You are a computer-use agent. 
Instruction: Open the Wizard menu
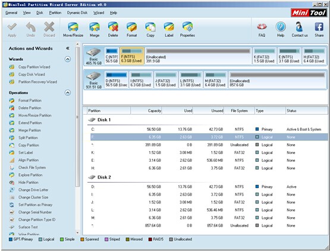(x=99, y=13)
